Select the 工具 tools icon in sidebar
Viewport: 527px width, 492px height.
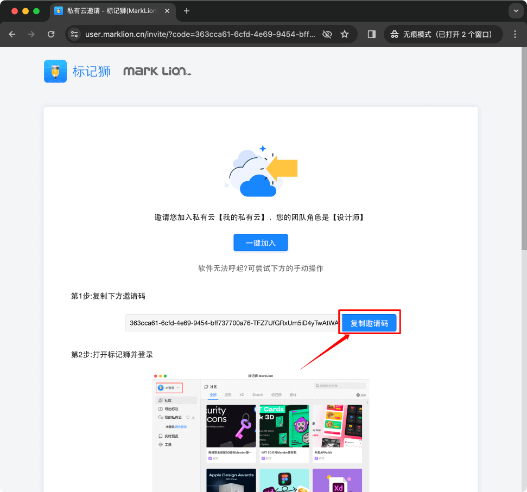pos(160,444)
